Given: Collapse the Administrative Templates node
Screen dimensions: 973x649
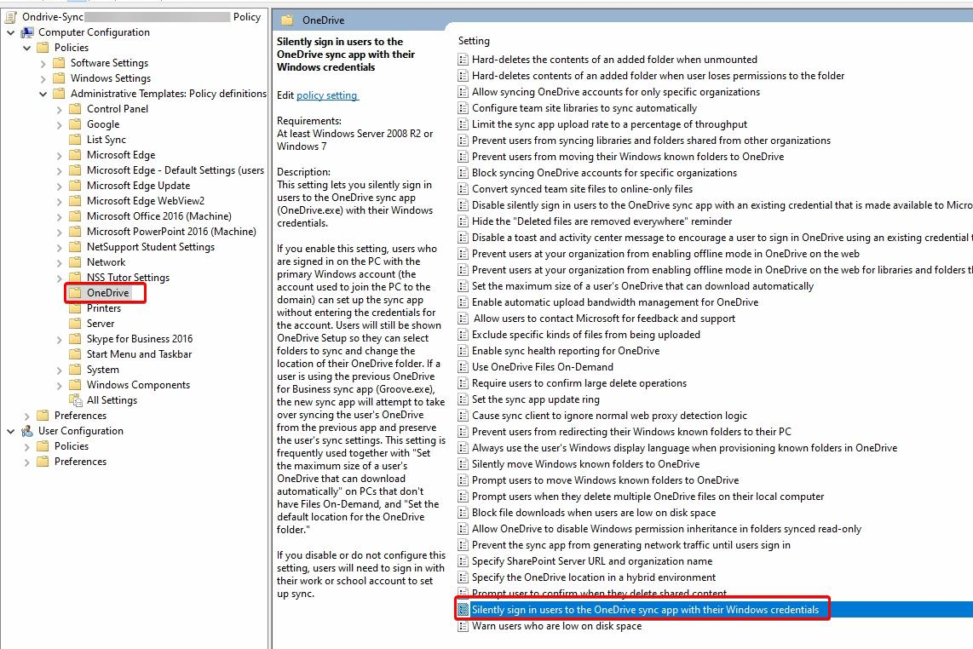Looking at the screenshot, I should tap(43, 94).
